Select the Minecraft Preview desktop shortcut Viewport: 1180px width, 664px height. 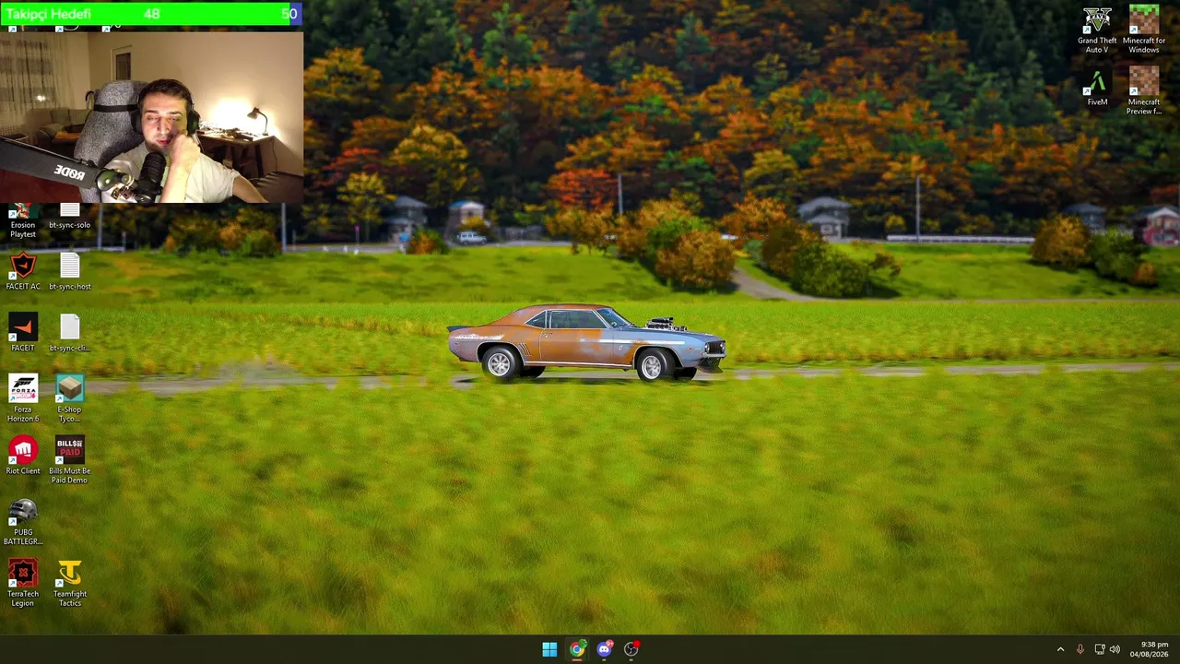pyautogui.click(x=1143, y=91)
